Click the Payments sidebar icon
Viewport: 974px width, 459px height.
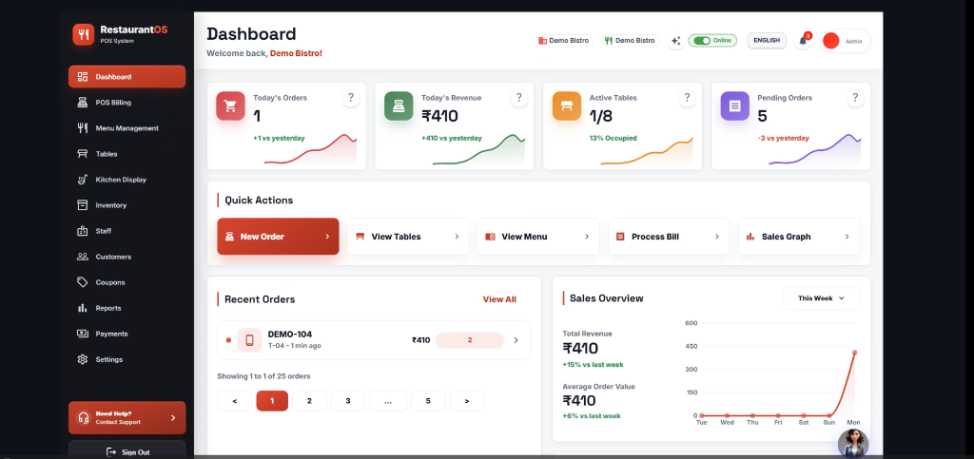click(x=83, y=334)
